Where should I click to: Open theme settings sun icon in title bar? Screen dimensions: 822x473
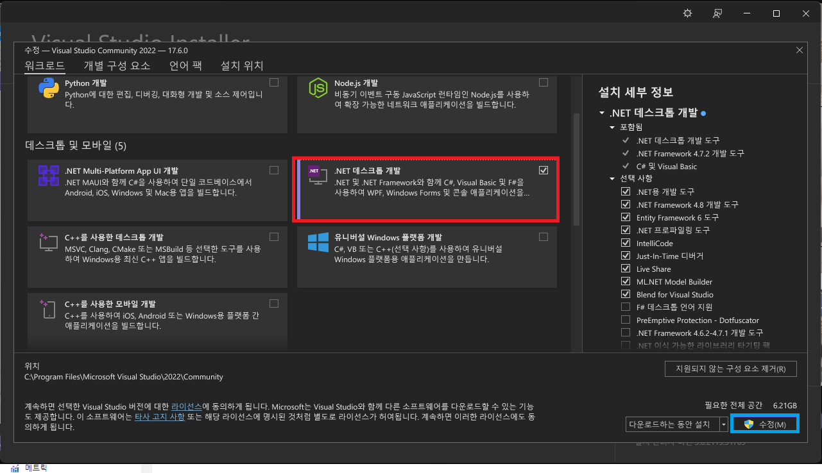click(688, 13)
